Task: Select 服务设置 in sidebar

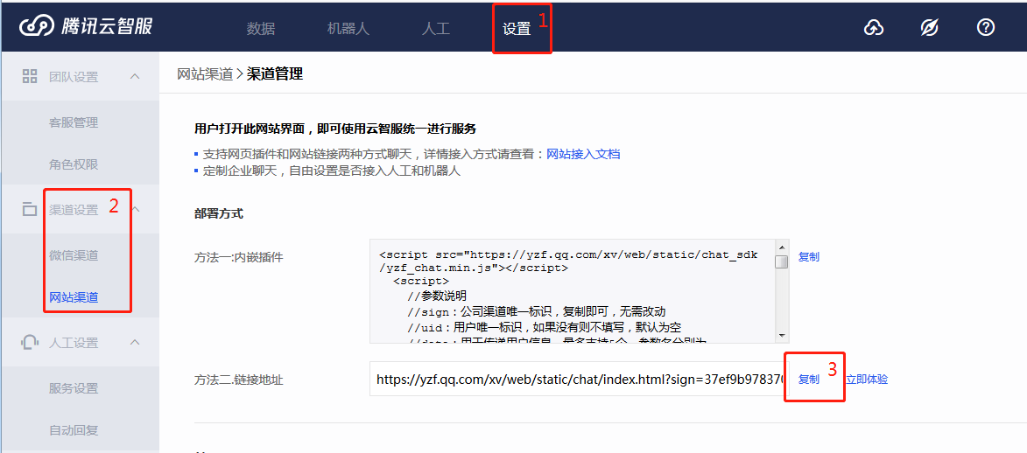Action: click(x=74, y=388)
